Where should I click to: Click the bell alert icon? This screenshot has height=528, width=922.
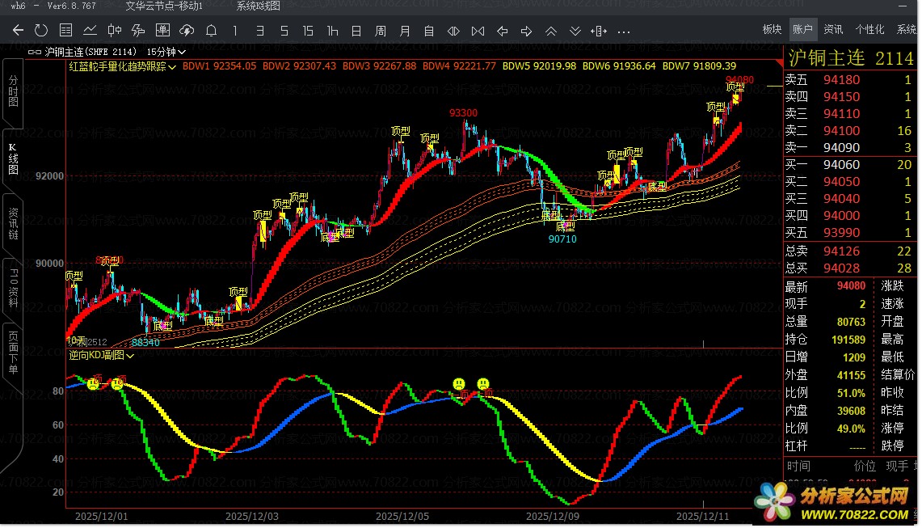[x=211, y=31]
